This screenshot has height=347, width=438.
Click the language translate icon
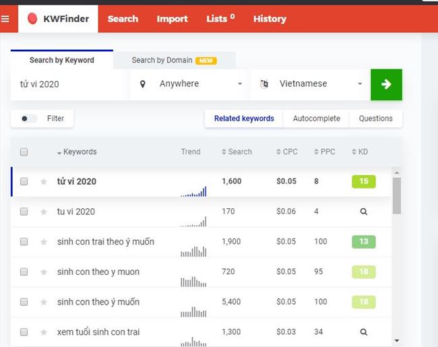point(264,84)
